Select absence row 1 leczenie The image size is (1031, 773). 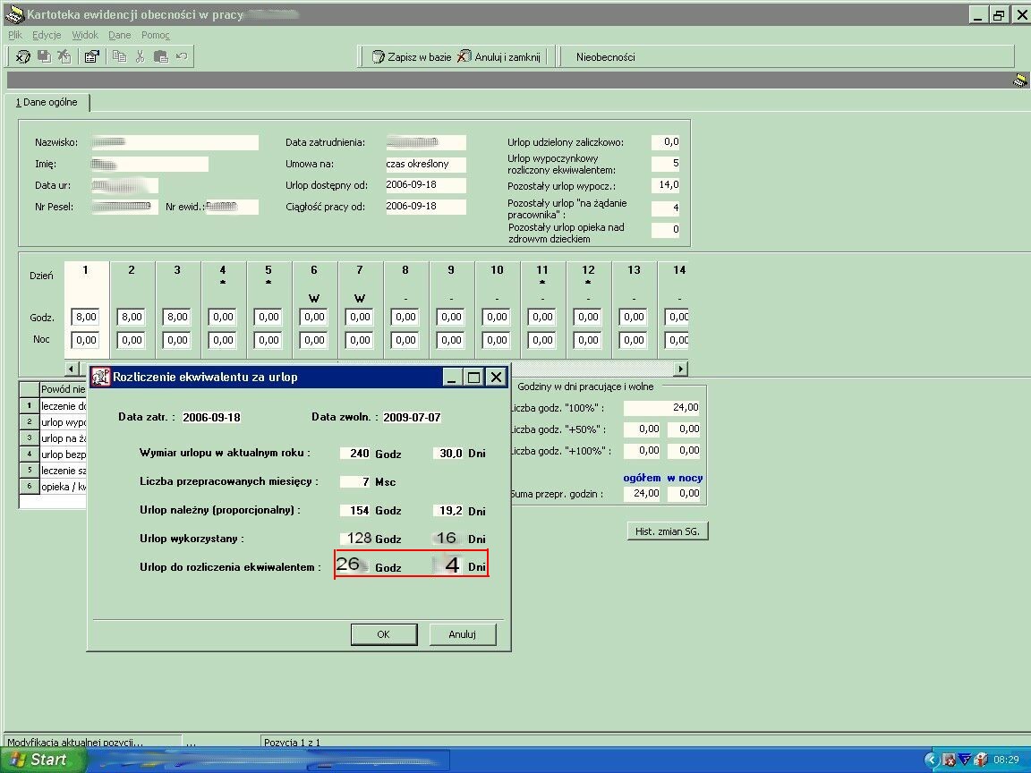coord(53,406)
